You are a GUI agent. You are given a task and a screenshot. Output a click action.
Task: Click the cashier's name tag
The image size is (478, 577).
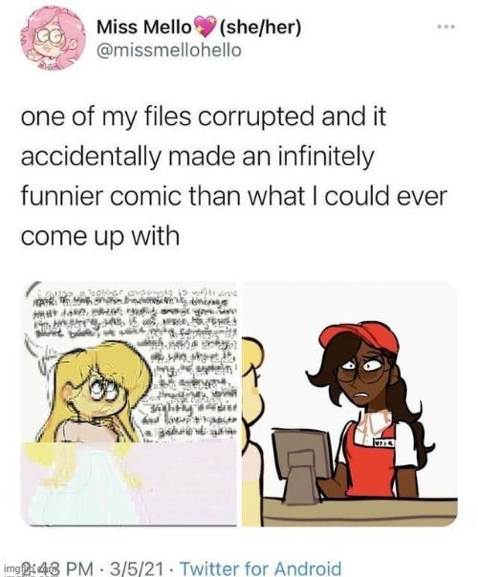click(383, 442)
